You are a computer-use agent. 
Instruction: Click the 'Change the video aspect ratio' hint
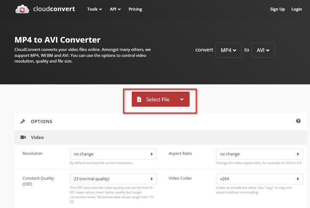(259, 163)
